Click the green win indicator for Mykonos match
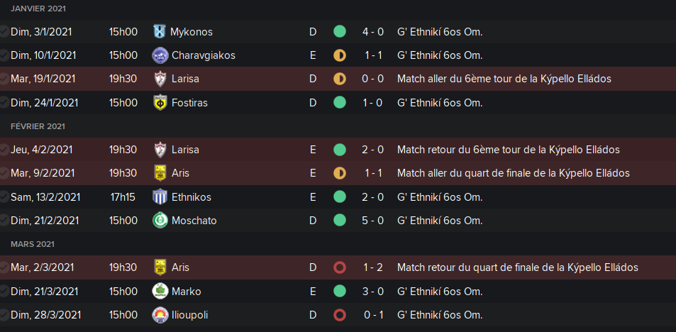Viewport: 676px width, 332px height. 340,32
